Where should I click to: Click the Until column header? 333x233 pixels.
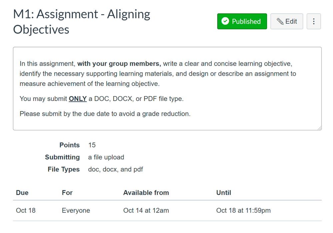coord(224,193)
